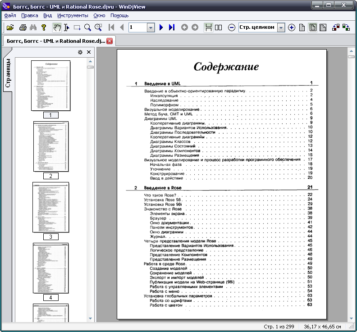Click the gray Forward navigation circle
The height and width of the screenshot is (332, 357).
point(195,27)
